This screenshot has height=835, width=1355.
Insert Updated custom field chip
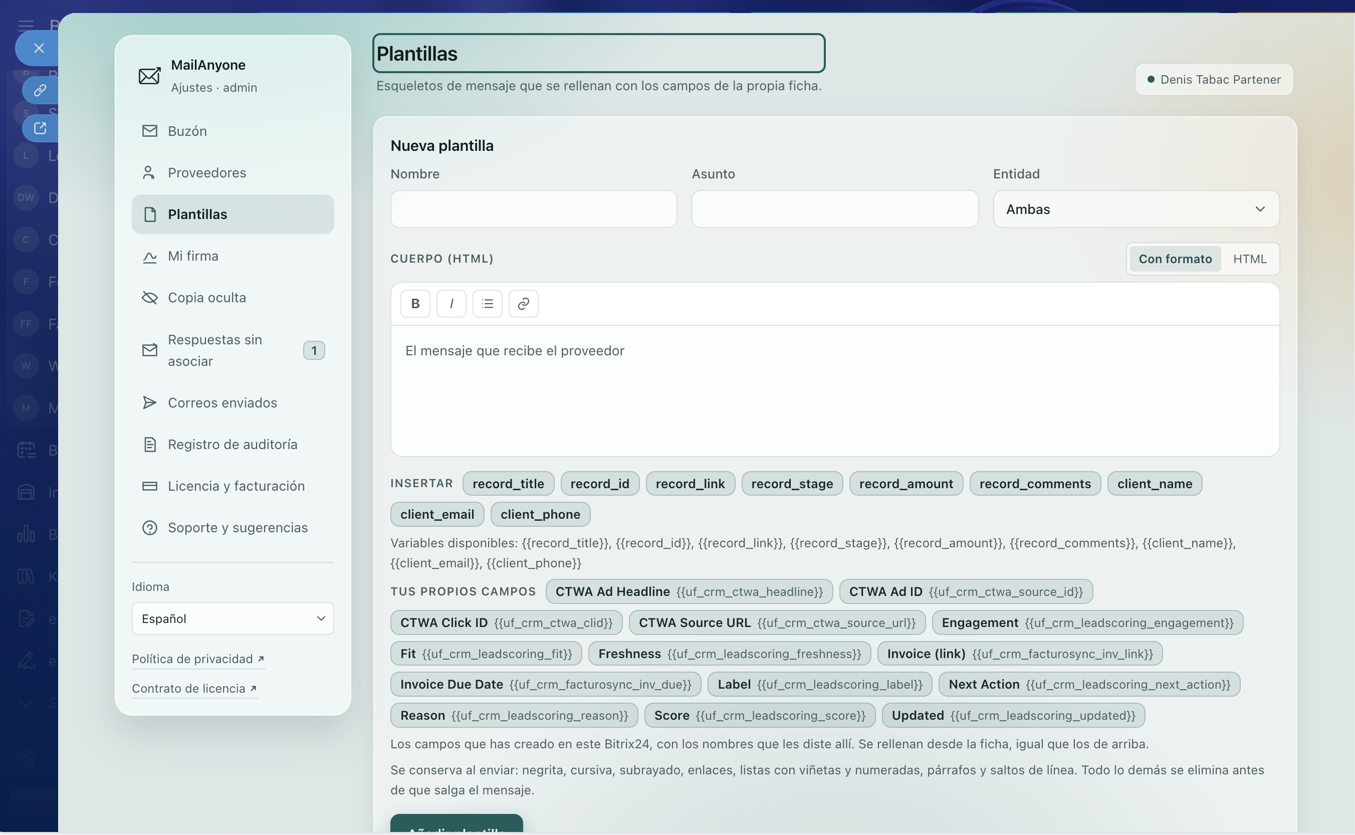tap(1013, 715)
